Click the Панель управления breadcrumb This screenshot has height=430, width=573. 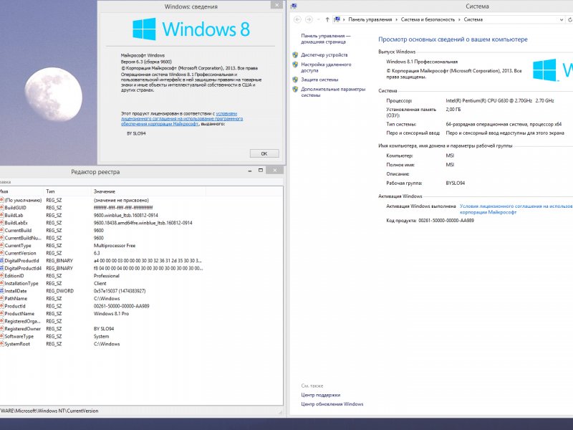tap(370, 20)
